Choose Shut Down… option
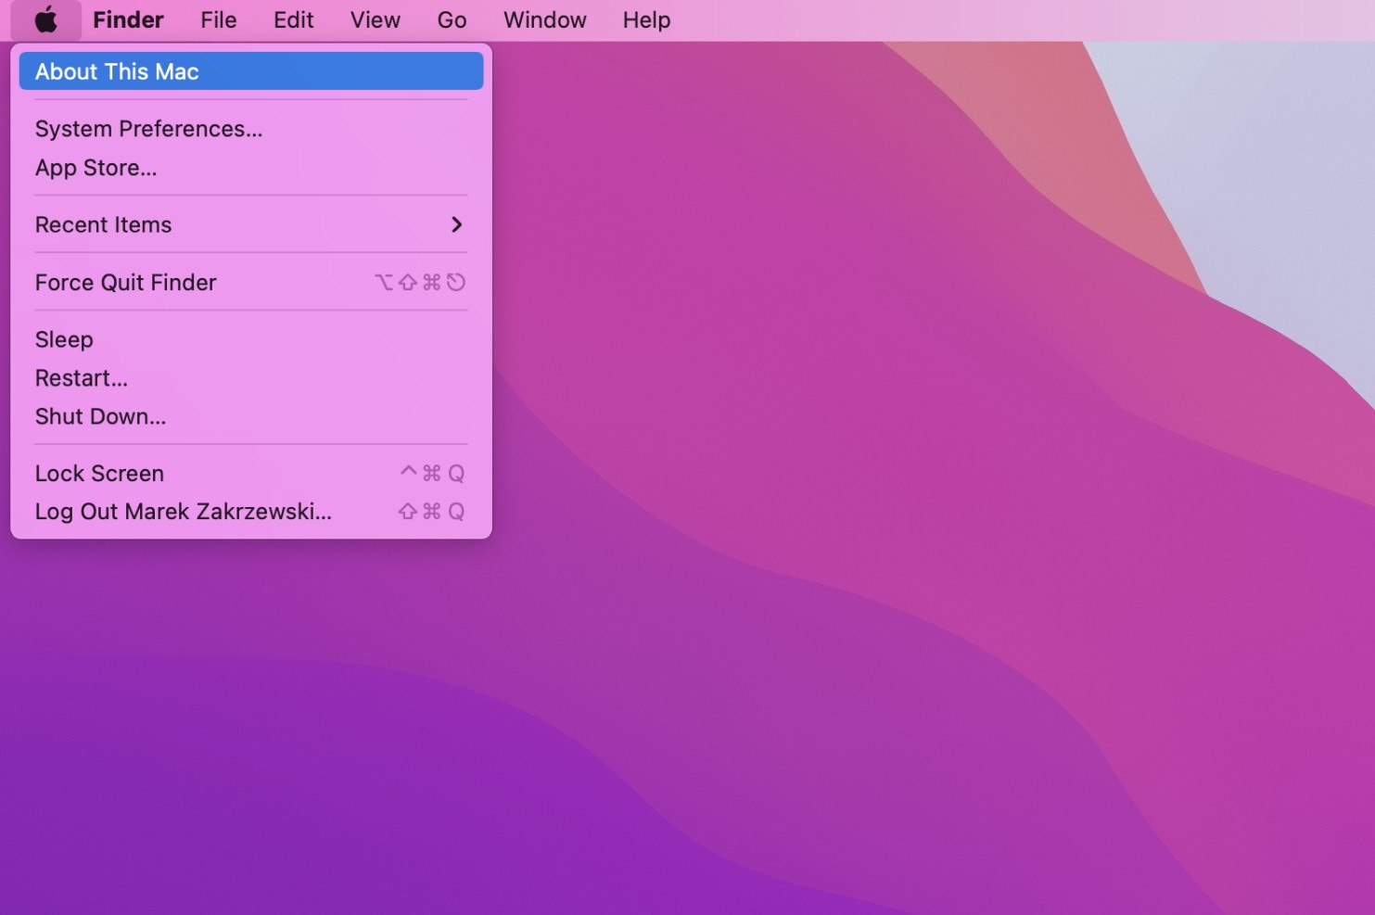 251,416
